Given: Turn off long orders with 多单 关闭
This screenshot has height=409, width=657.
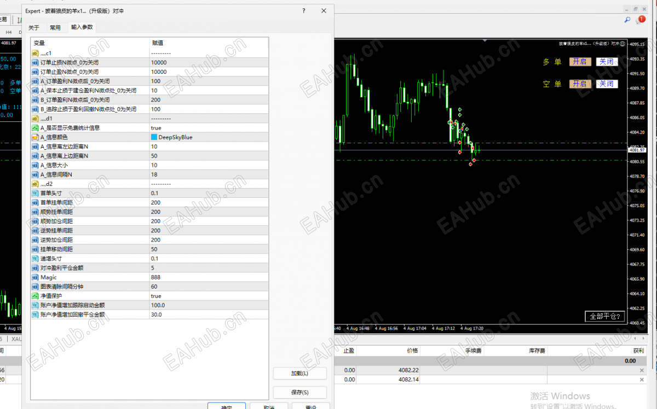Looking at the screenshot, I should 607,61.
